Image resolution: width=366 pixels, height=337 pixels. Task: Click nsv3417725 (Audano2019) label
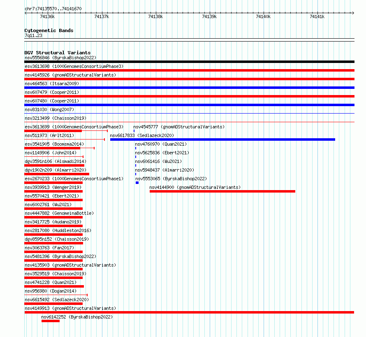click(53, 222)
